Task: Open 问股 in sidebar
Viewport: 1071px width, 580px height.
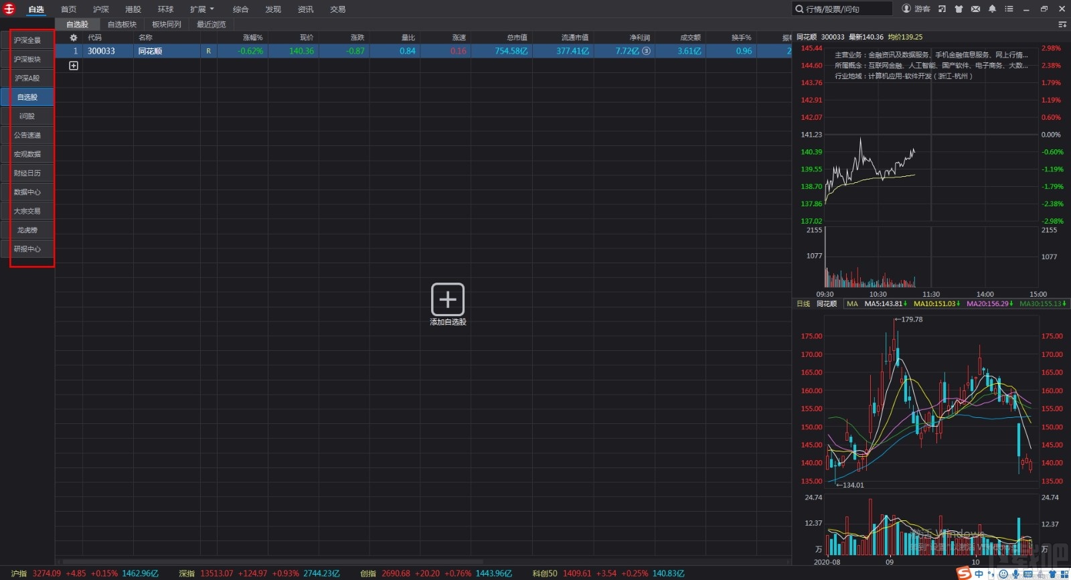Action: [27, 116]
